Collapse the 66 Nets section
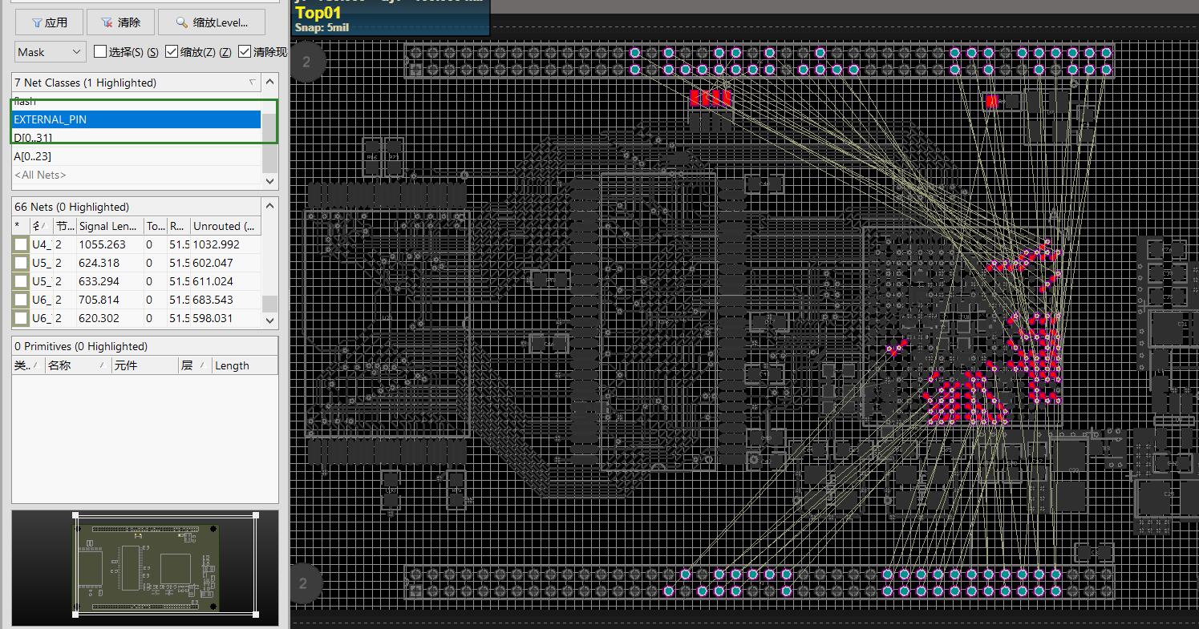Viewport: 1199px width, 629px height. click(270, 205)
